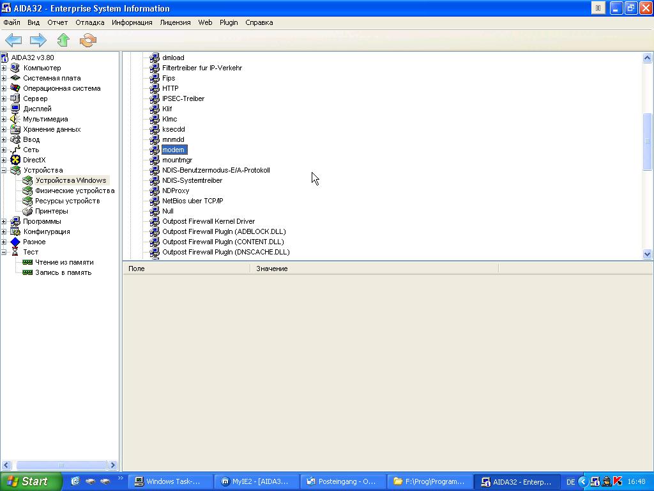Select IPSEC-Treiber in the device list
Screen dimensions: 654x491
[x=183, y=98]
